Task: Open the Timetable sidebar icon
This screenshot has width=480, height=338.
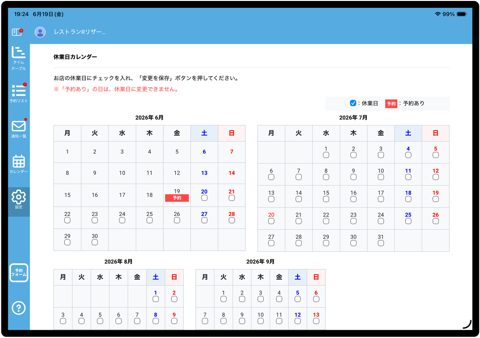Action: click(19, 58)
